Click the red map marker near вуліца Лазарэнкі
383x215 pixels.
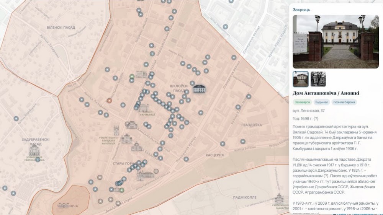click(x=109, y=101)
